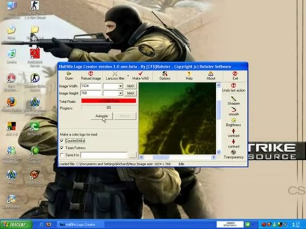Click the Iniciar start button
The height and width of the screenshot is (229, 306).
coord(16,225)
